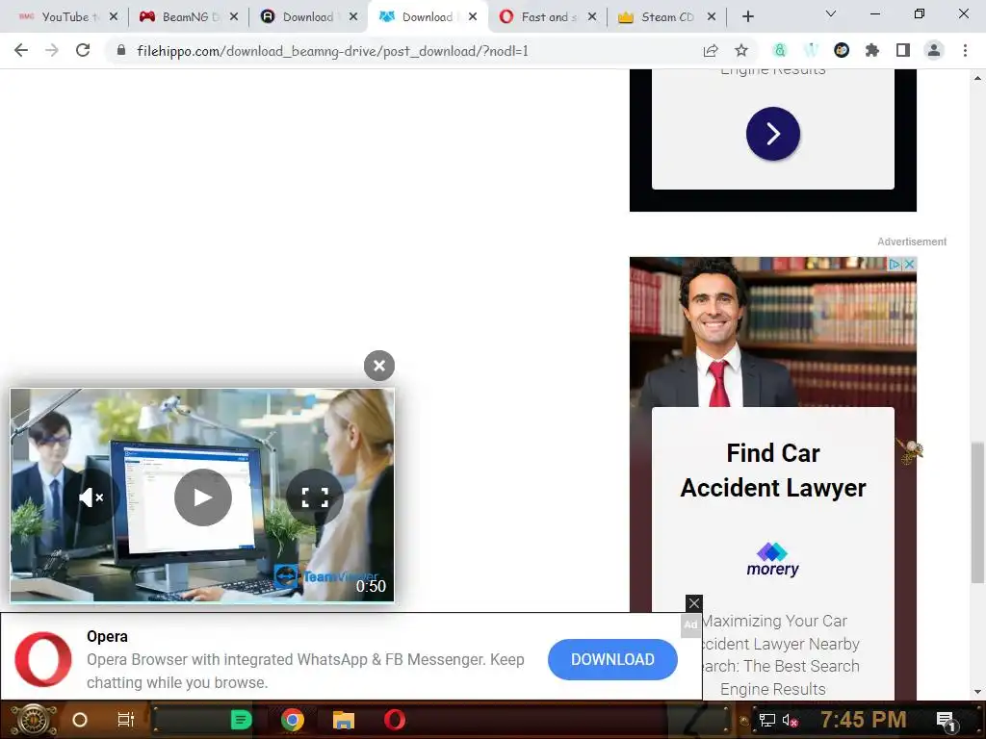
Task: Click page scrollbar thumb
Action: pos(977,513)
